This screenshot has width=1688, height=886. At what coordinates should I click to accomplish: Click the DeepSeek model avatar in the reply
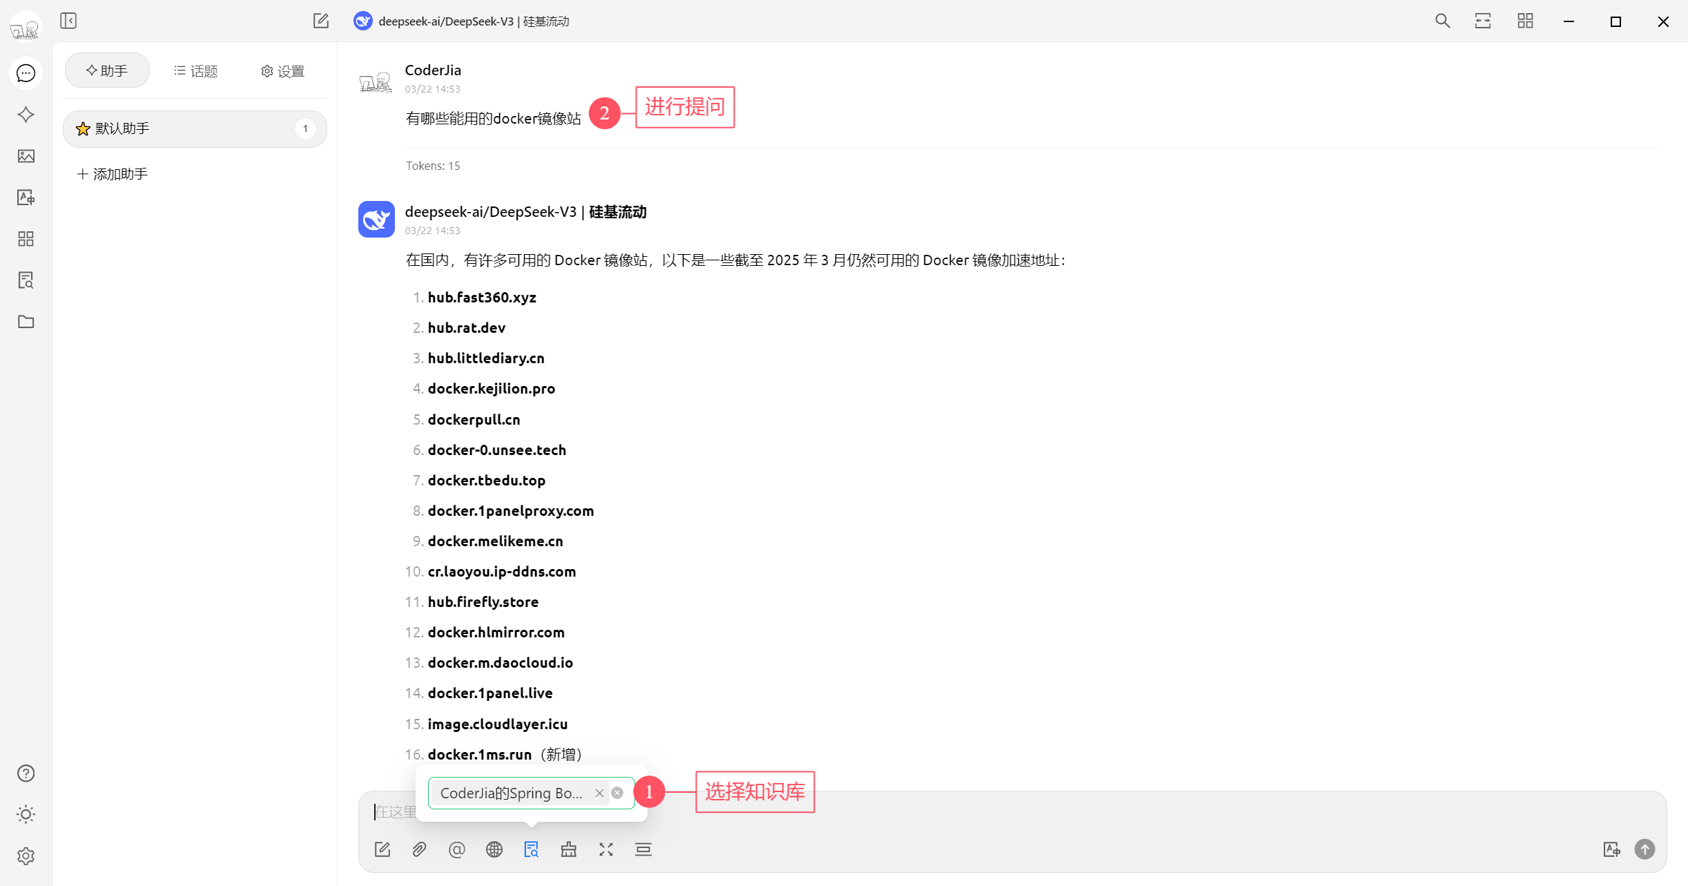point(376,219)
